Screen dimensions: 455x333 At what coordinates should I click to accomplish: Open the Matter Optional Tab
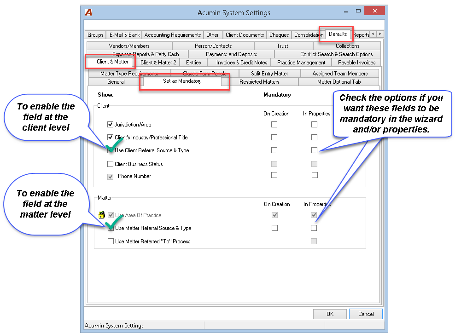pos(339,82)
